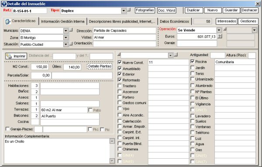
Task: Click the M2 Const. field 150,00
Action: (x=40, y=67)
